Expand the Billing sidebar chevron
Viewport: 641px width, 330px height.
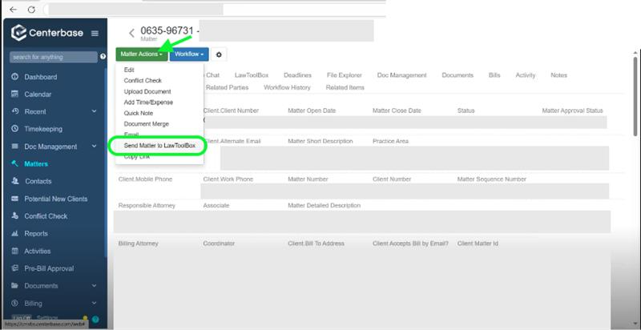pyautogui.click(x=94, y=303)
